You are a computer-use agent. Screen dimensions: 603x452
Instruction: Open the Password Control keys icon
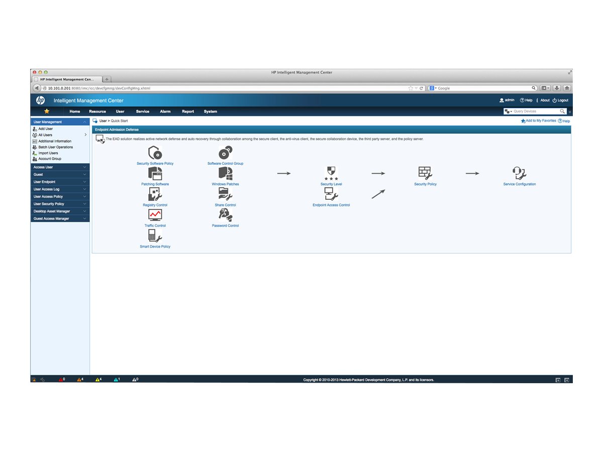coord(225,215)
